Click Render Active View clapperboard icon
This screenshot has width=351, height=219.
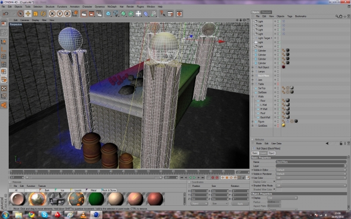pyautogui.click(x=84, y=13)
